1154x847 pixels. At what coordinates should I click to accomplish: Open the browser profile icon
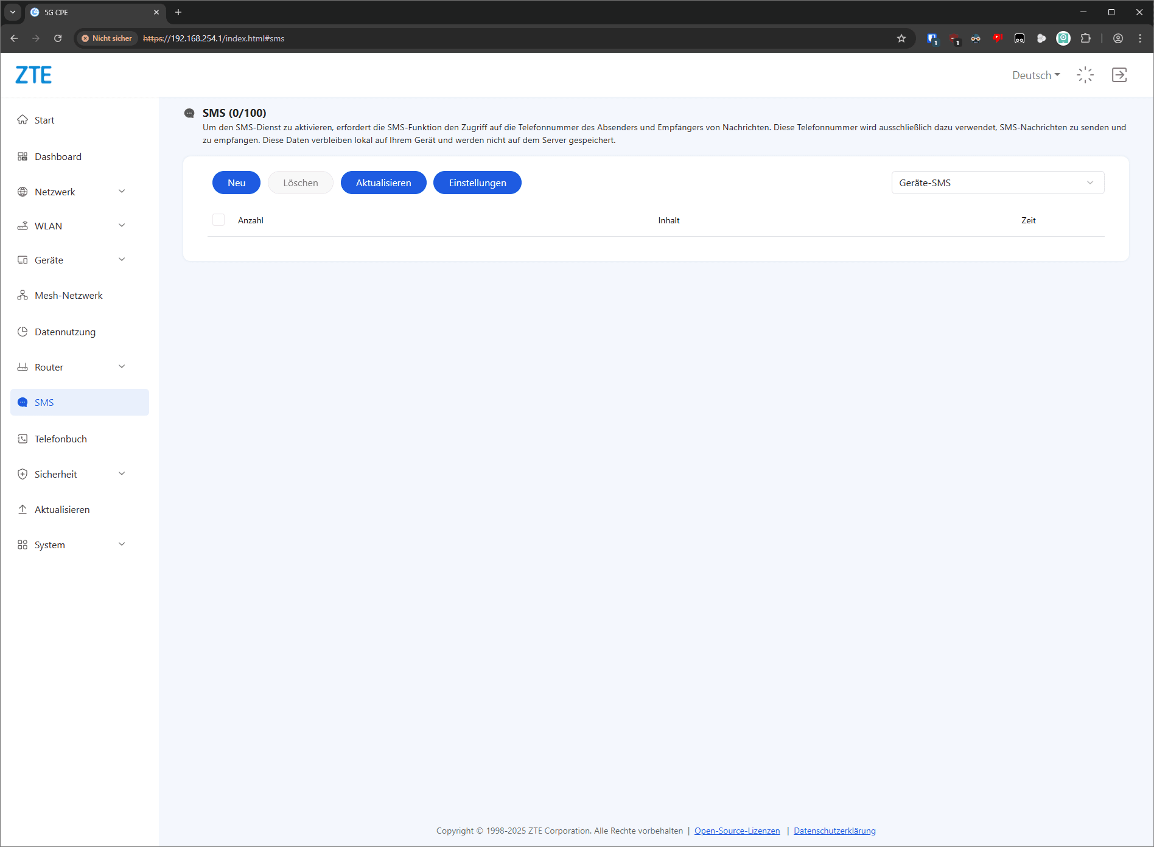1118,38
